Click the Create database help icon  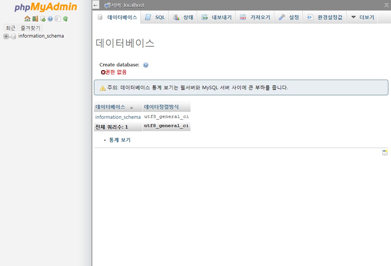pos(146,65)
